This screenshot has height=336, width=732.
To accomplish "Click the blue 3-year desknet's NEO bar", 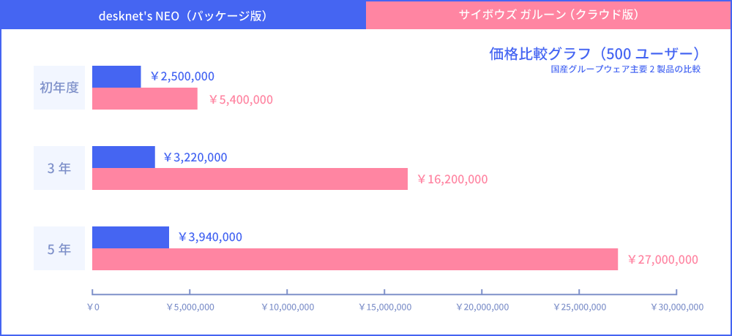I will [x=124, y=157].
